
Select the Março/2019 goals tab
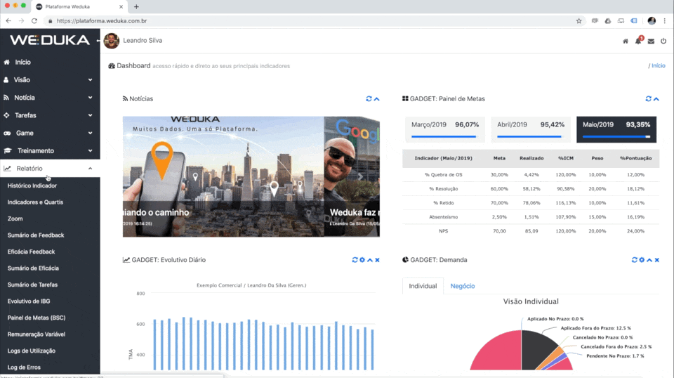pos(445,129)
